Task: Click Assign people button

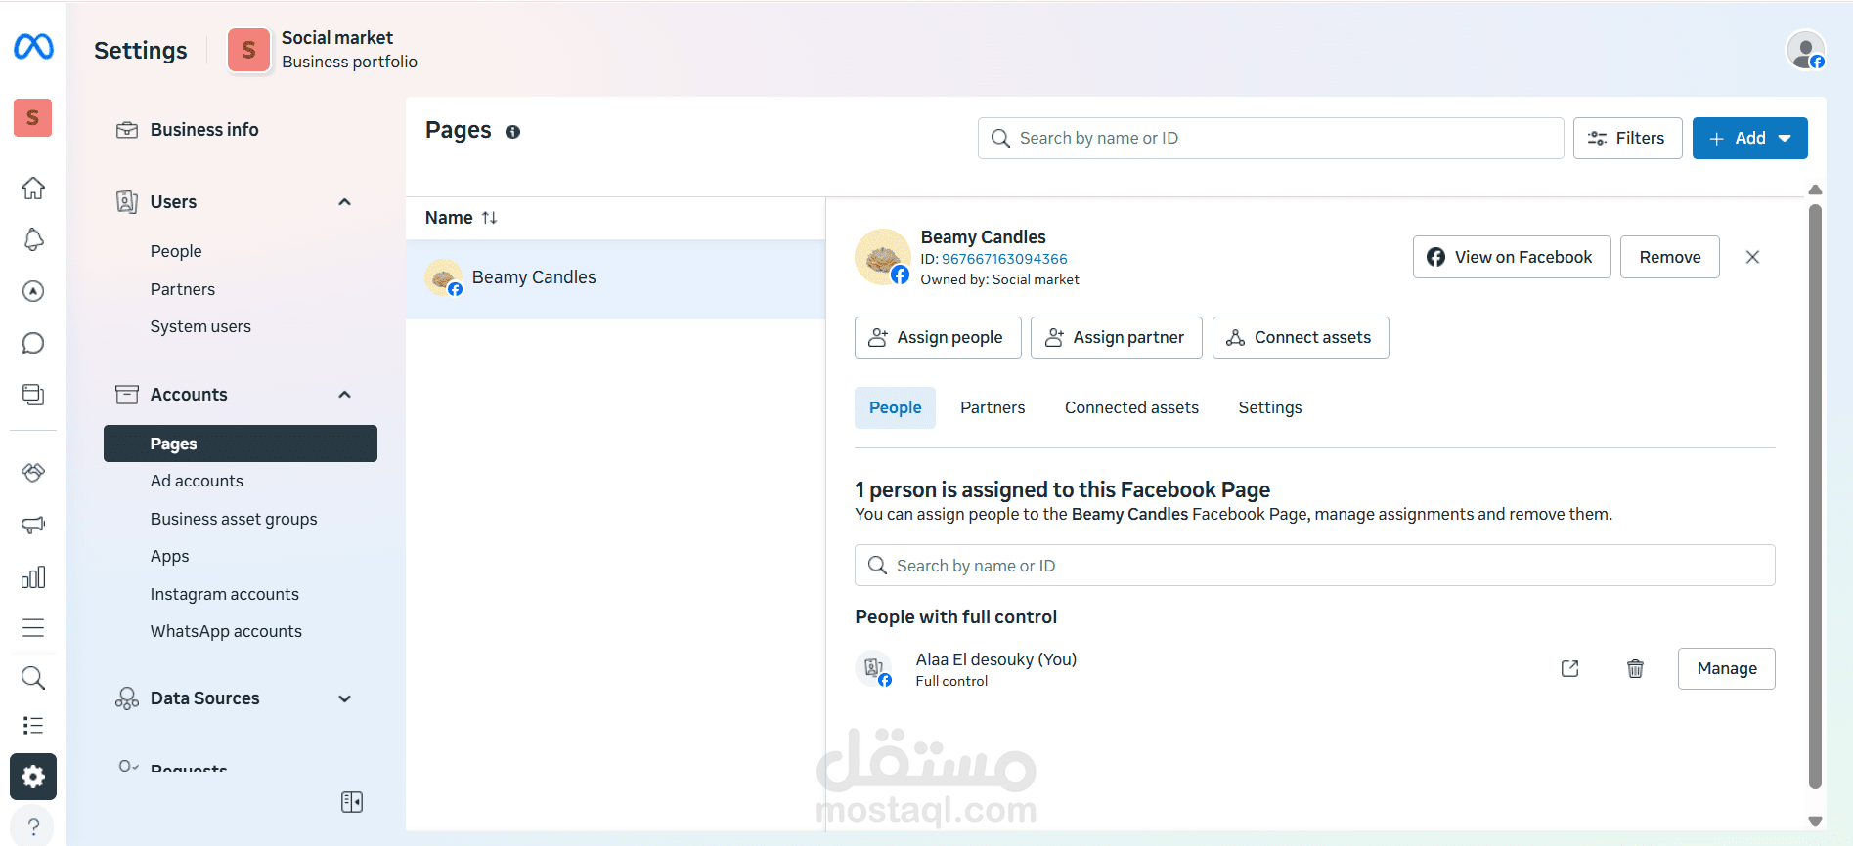Action: [938, 337]
